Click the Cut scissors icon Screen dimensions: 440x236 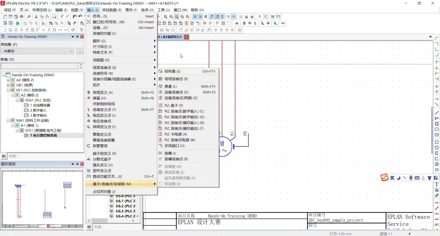click(x=36, y=17)
